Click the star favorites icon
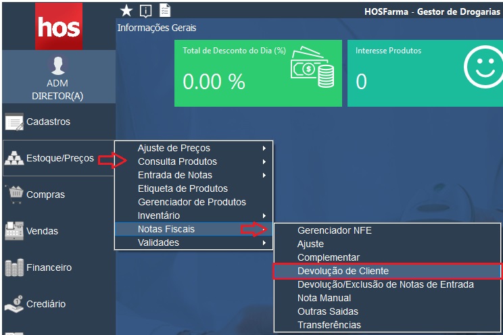This screenshot has width=503, height=335. tap(126, 10)
